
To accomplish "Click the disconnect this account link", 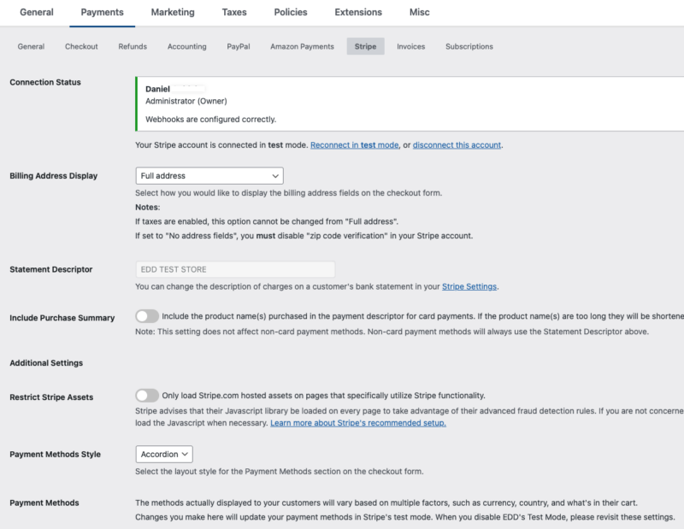I will pos(457,145).
